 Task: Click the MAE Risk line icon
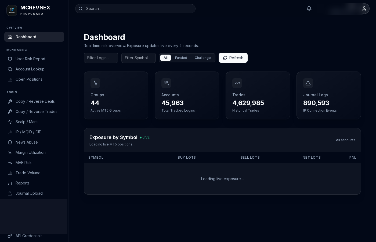point(10,163)
